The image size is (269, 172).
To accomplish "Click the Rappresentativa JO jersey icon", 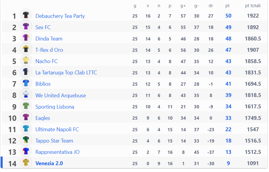I will click(26, 151).
